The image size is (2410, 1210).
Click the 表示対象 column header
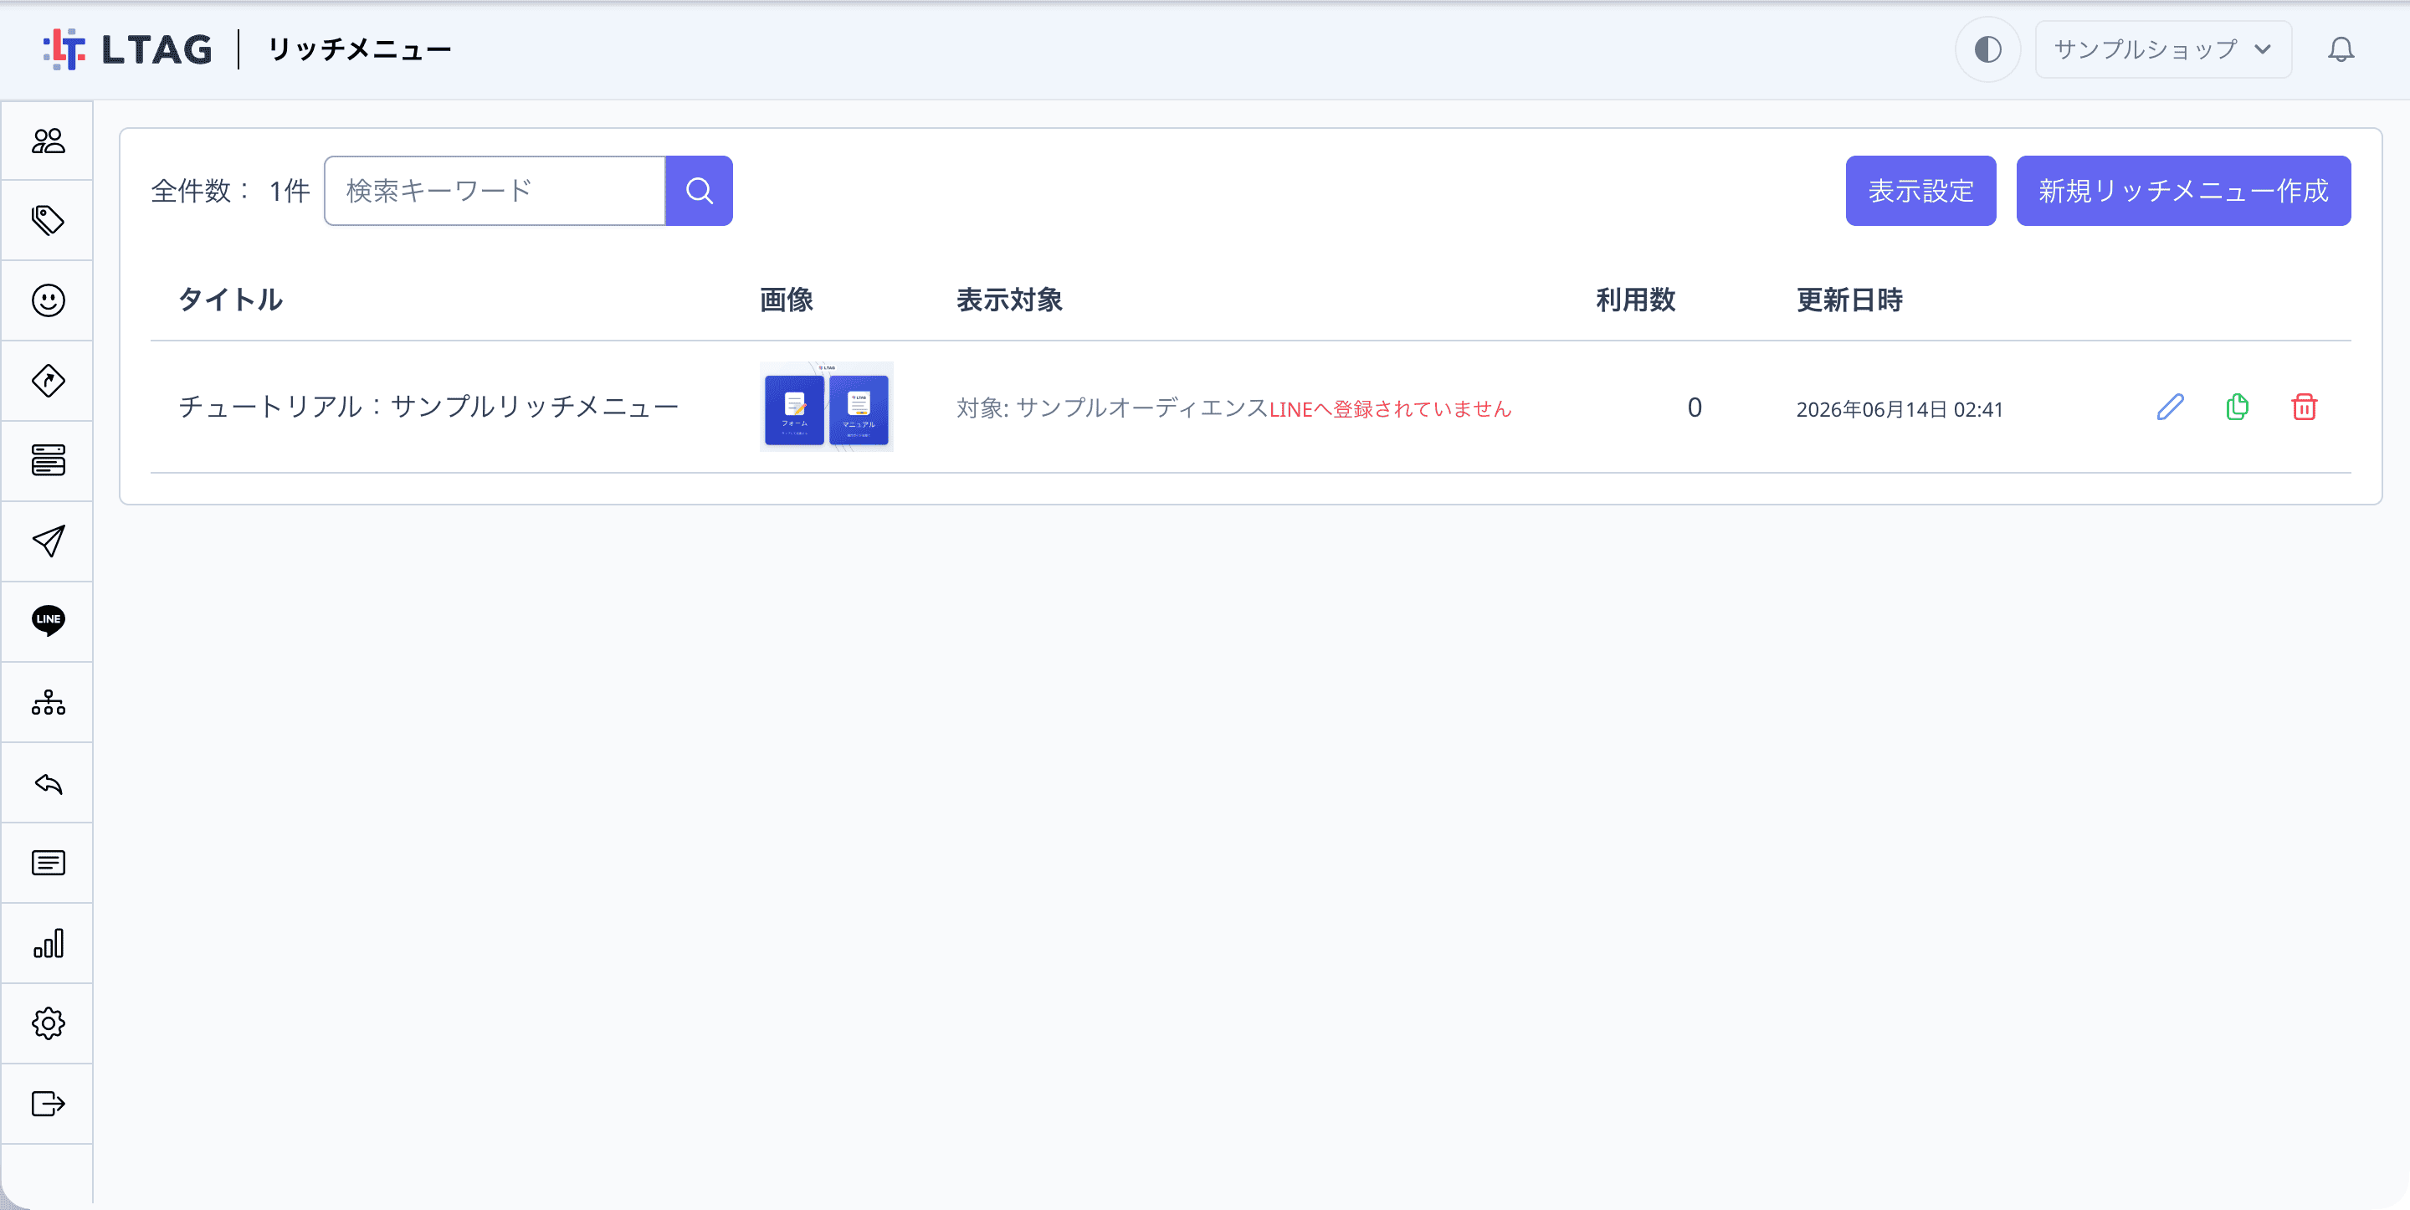tap(1009, 300)
